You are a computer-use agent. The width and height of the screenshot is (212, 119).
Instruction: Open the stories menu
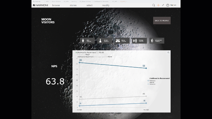click(73, 5)
